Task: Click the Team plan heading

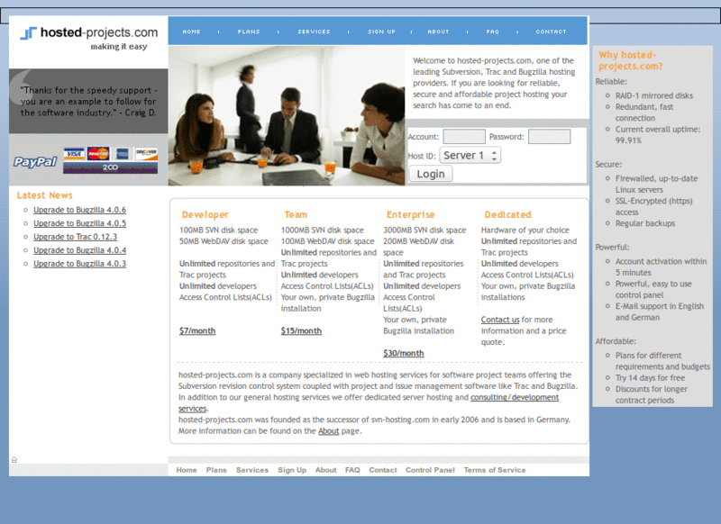Action: (x=296, y=215)
